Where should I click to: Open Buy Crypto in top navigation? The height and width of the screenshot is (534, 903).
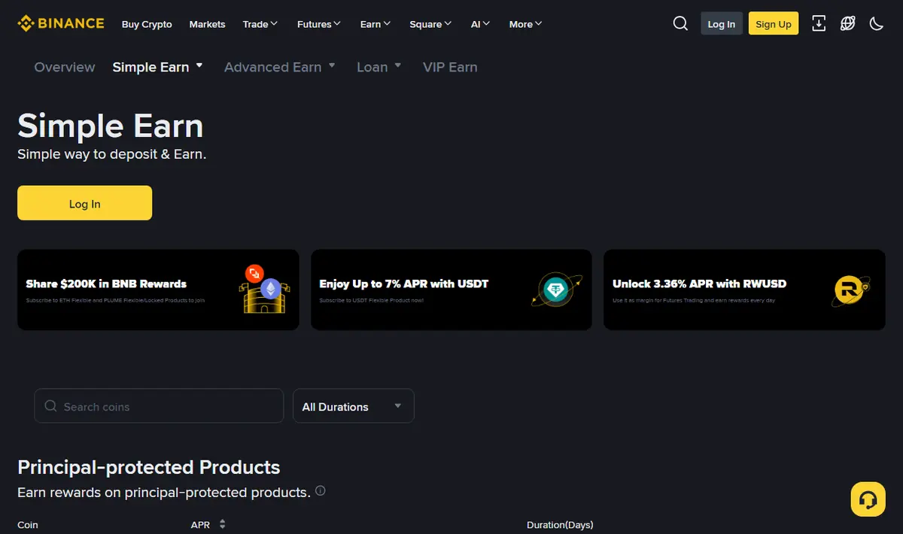click(147, 24)
